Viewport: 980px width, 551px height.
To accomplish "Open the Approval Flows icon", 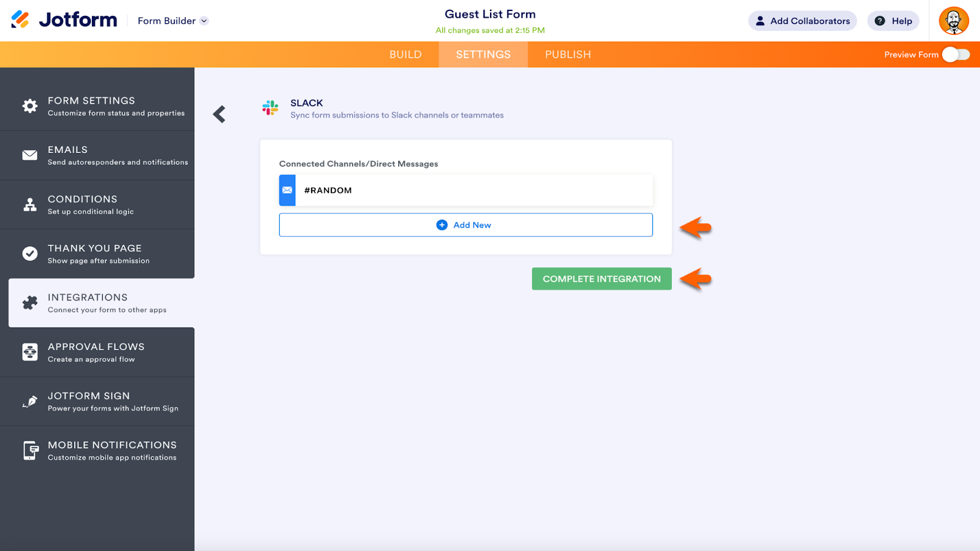I will point(30,352).
